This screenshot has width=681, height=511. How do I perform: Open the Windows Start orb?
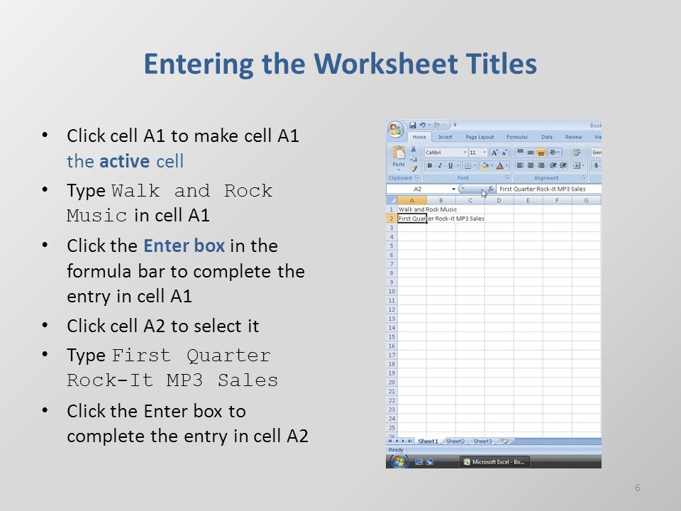click(399, 461)
